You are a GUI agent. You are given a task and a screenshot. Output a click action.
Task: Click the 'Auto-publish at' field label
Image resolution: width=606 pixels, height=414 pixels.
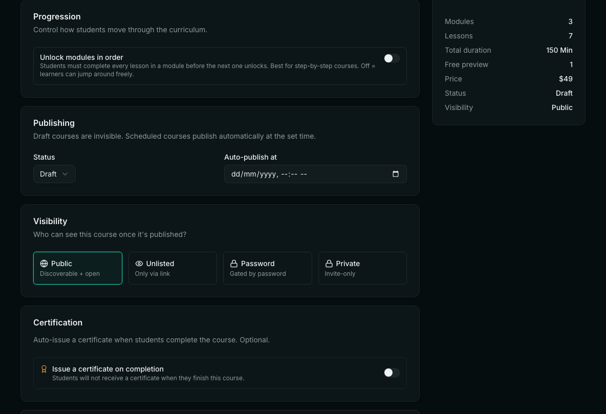[x=250, y=157]
